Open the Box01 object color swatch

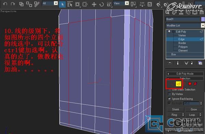pos(203,19)
